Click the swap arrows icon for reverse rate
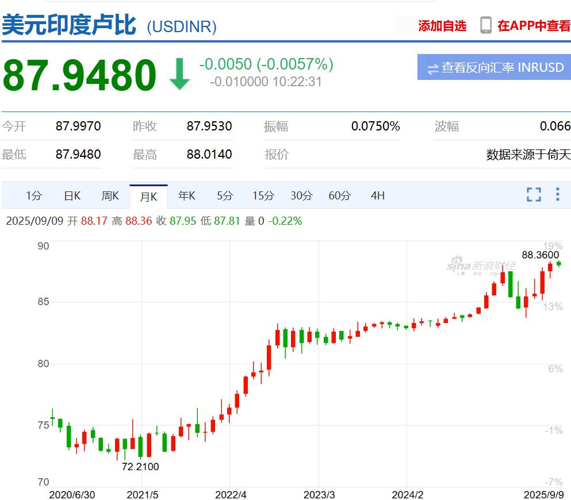The height and width of the screenshot is (500, 571). pyautogui.click(x=432, y=68)
